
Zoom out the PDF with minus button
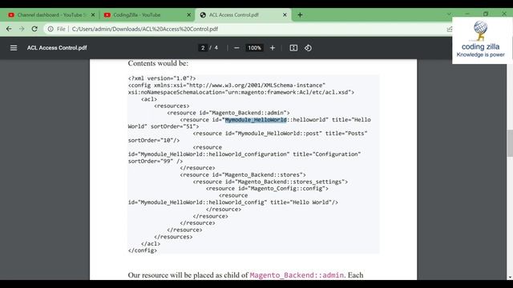tap(236, 48)
